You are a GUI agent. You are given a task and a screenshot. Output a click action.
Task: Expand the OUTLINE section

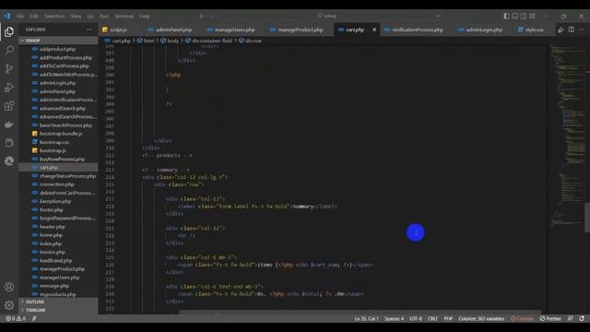click(x=58, y=302)
